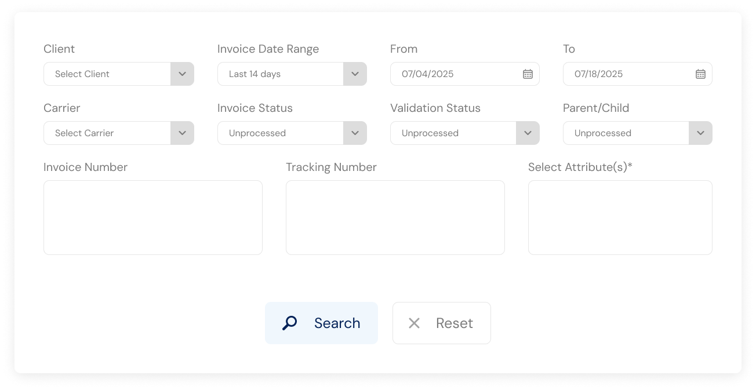Expand the Invoice Date Range chevron
The image size is (756, 390).
tap(355, 74)
